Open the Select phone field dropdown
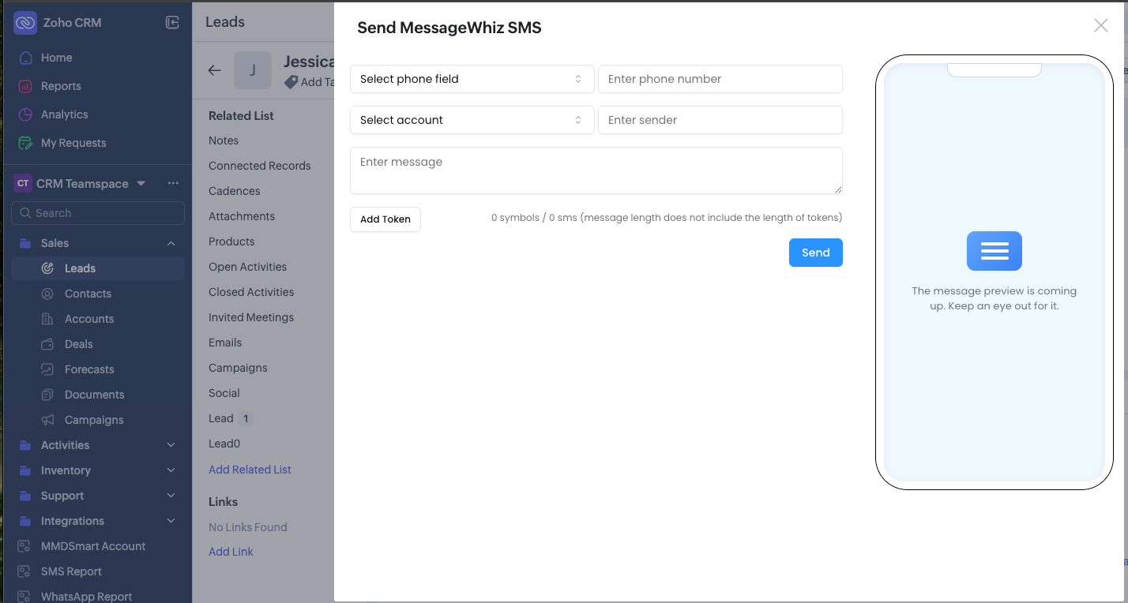Viewport: 1128px width, 603px height. pos(472,79)
